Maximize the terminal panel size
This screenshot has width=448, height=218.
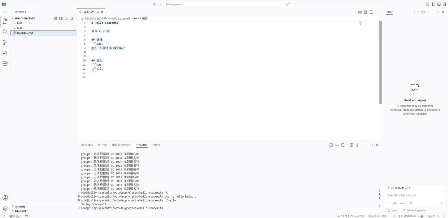(x=371, y=145)
